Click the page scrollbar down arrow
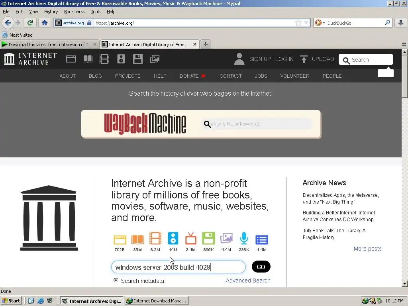 404,283
